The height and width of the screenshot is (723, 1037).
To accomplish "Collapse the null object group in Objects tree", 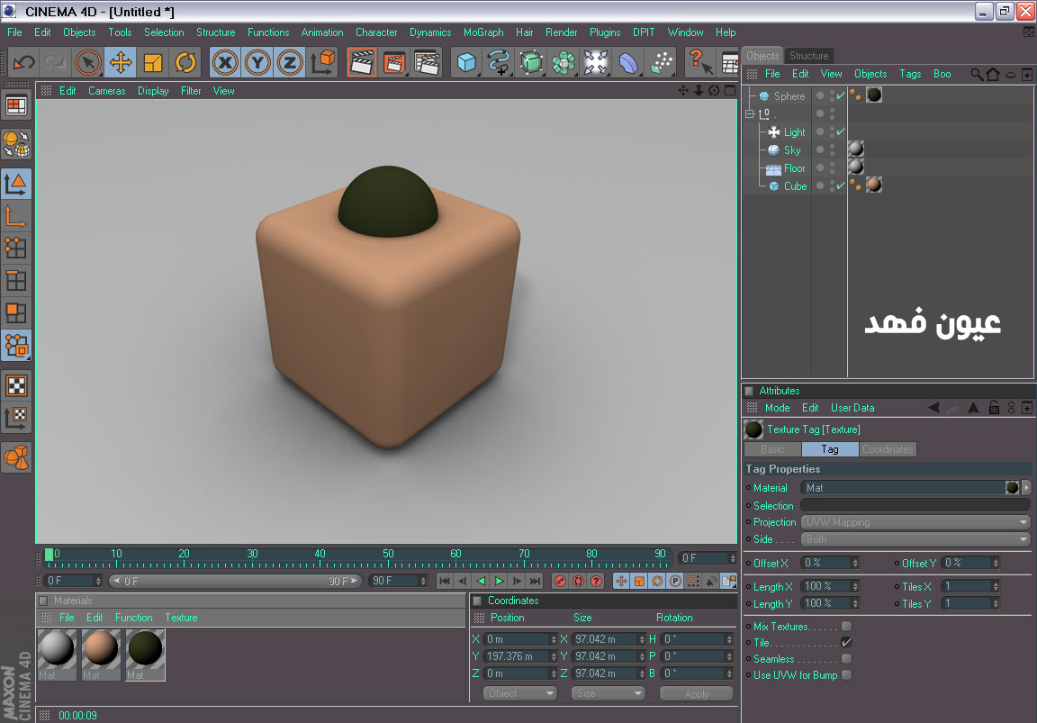I will click(750, 113).
